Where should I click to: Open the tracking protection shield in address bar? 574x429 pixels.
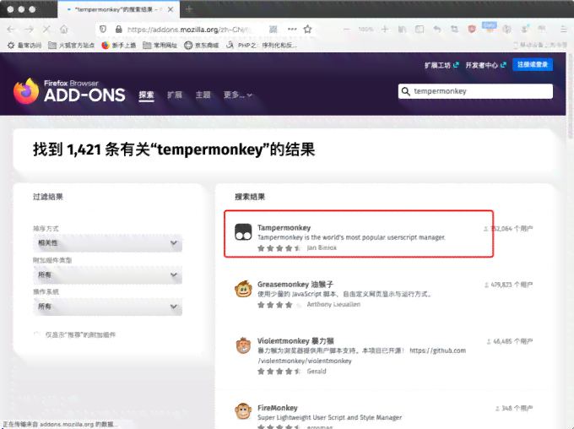point(103,29)
